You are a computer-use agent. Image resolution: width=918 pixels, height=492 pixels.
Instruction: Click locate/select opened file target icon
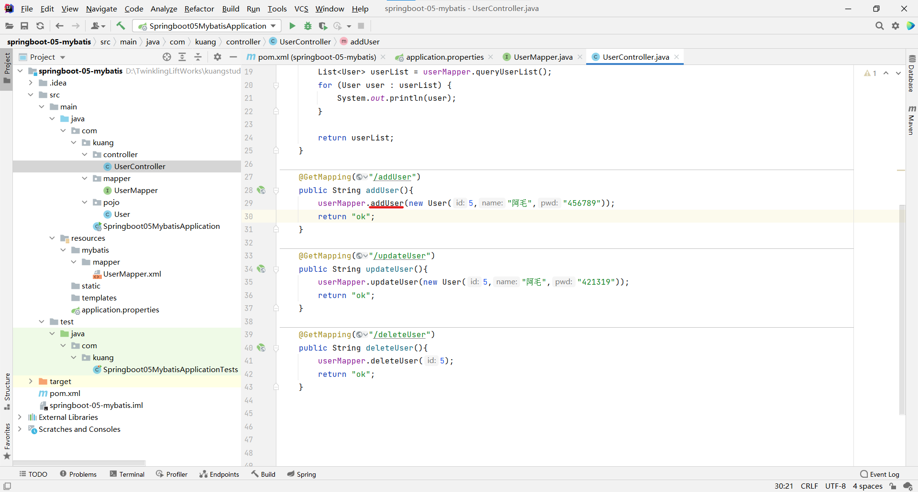[x=166, y=57]
